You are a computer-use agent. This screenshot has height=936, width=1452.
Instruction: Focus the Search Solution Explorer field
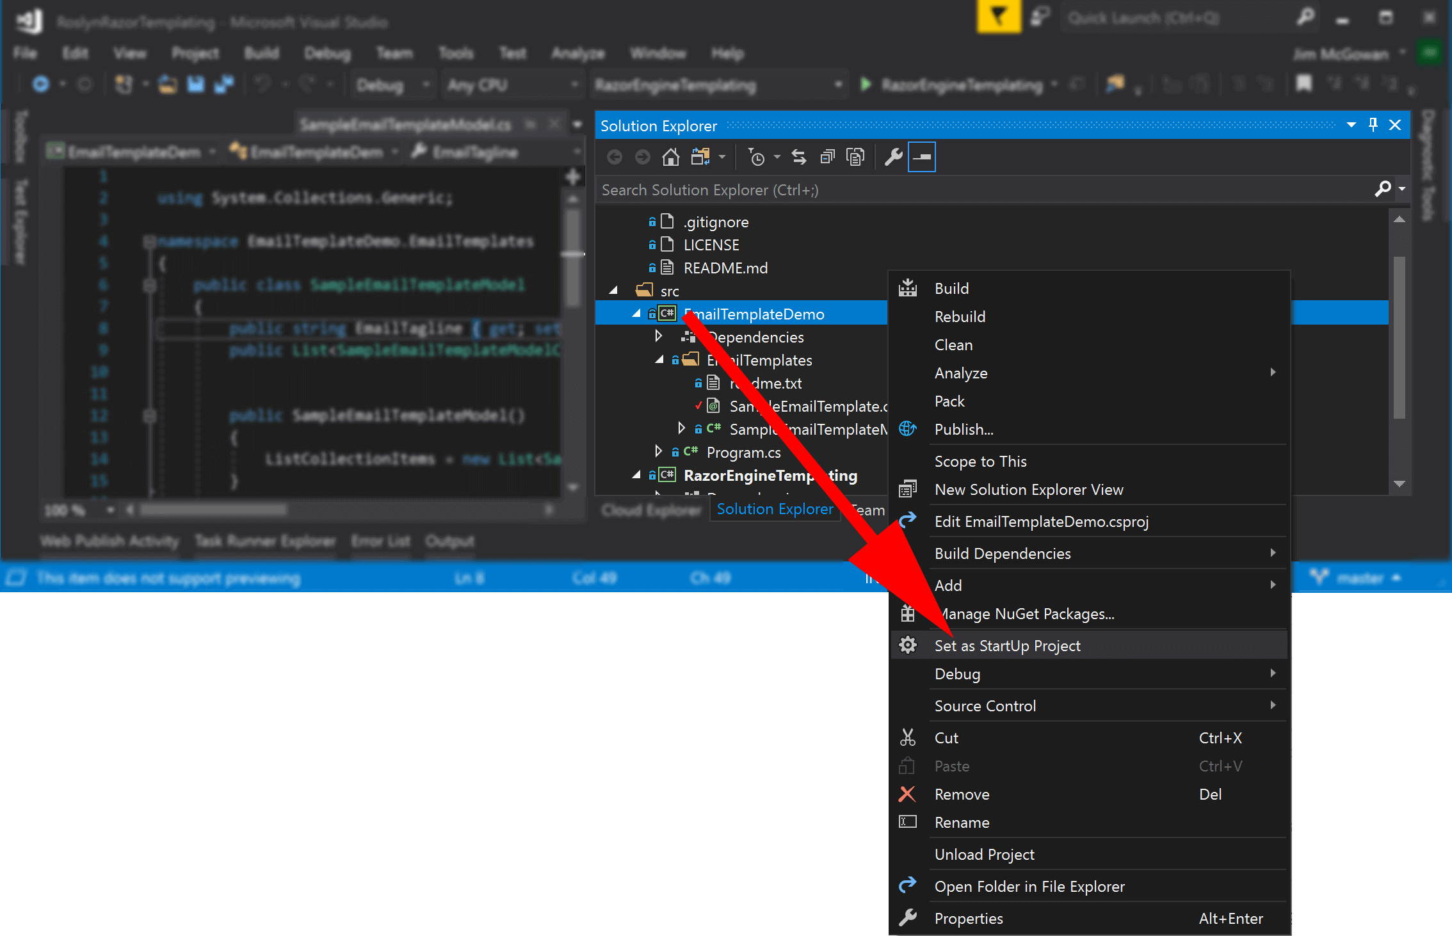click(986, 190)
